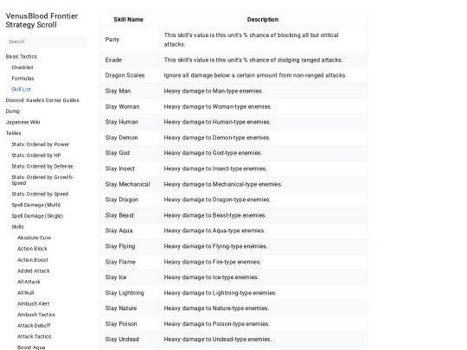Open the All Attack skill page
Viewport: 467px width, 350px height.
(x=29, y=282)
